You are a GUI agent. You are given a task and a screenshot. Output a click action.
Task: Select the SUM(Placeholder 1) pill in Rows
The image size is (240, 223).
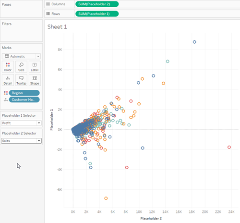coord(97,14)
